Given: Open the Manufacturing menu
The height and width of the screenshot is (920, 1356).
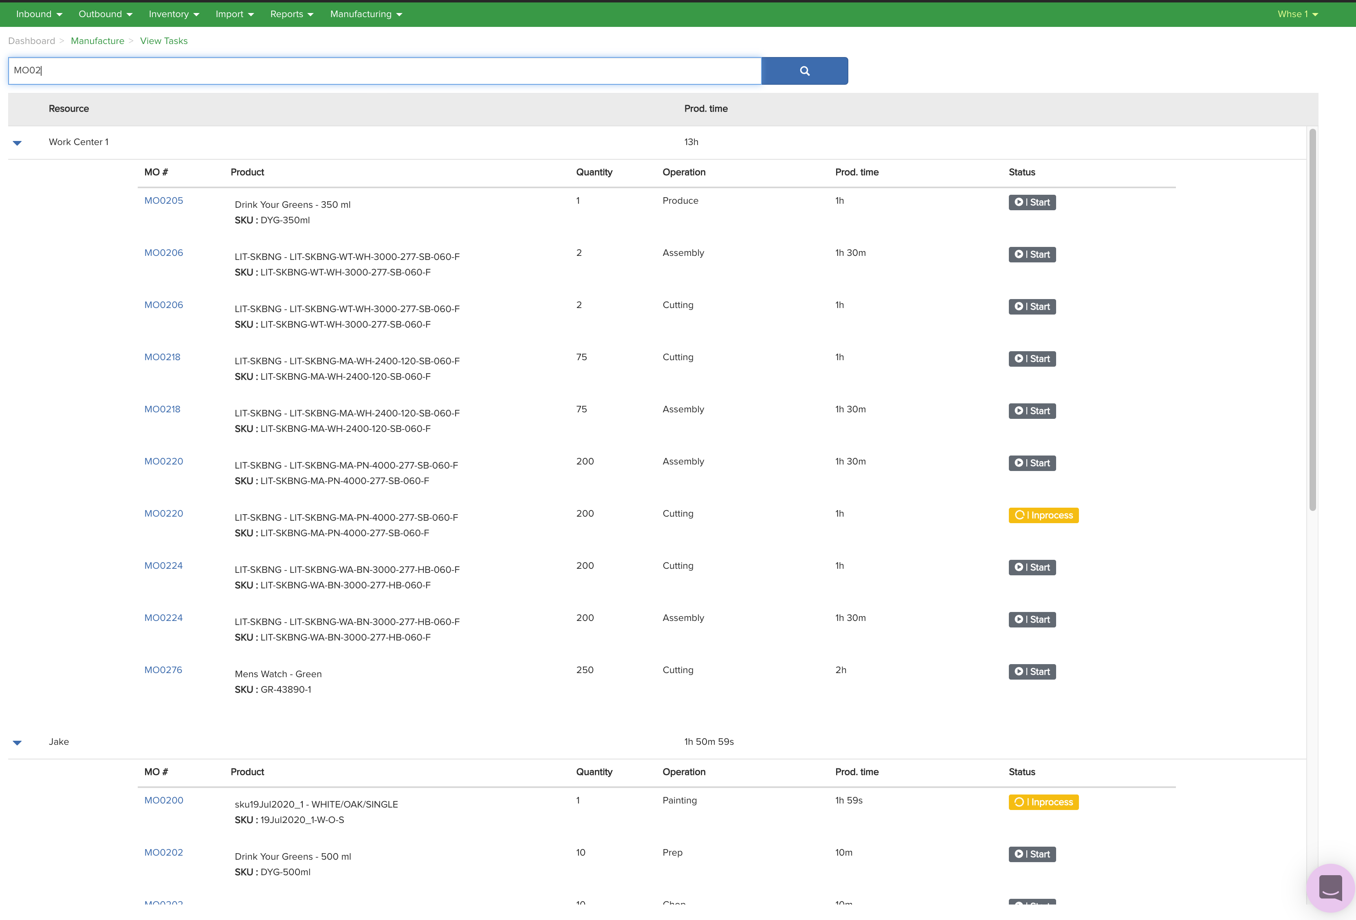Looking at the screenshot, I should click(x=366, y=14).
